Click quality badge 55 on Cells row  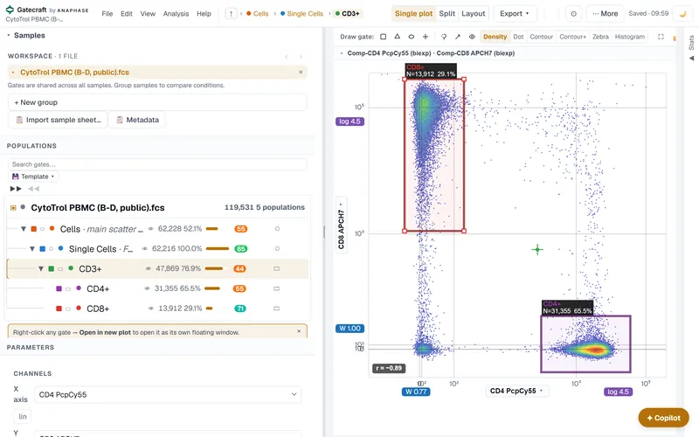[x=241, y=229]
